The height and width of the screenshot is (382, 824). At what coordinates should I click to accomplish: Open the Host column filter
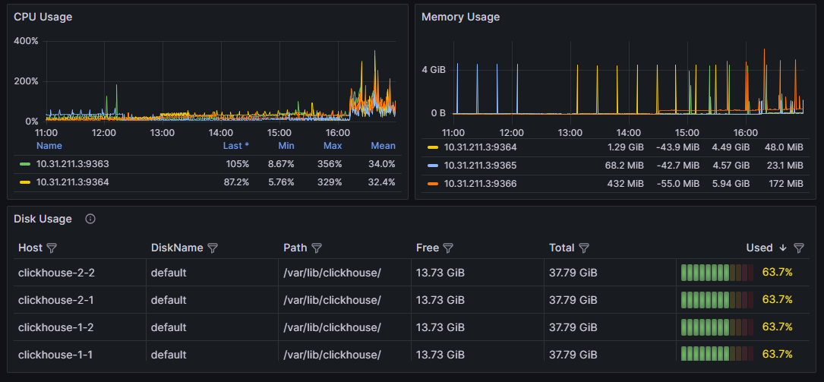tap(52, 248)
